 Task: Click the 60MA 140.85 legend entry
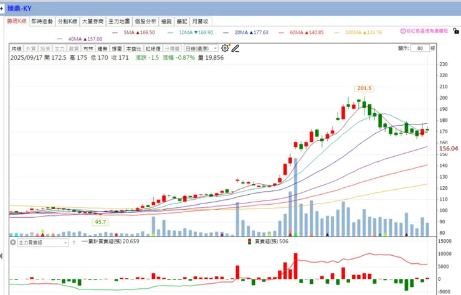(x=301, y=32)
